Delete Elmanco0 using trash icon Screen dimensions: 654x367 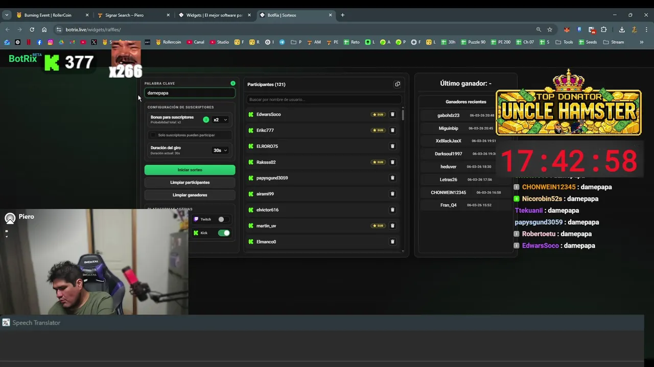pyautogui.click(x=392, y=242)
